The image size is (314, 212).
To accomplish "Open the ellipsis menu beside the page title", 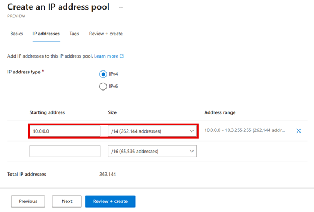I will [x=121, y=7].
